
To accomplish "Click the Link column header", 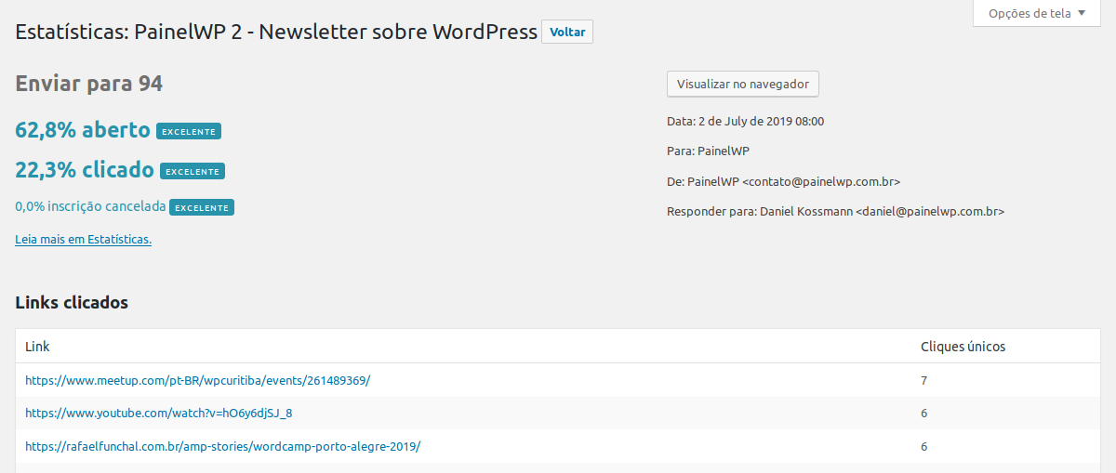I will pos(37,347).
